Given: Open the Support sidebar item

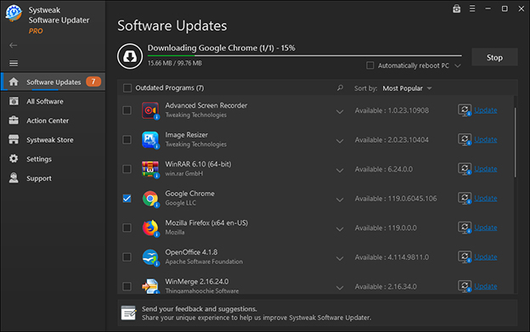Looking at the screenshot, I should (53, 178).
